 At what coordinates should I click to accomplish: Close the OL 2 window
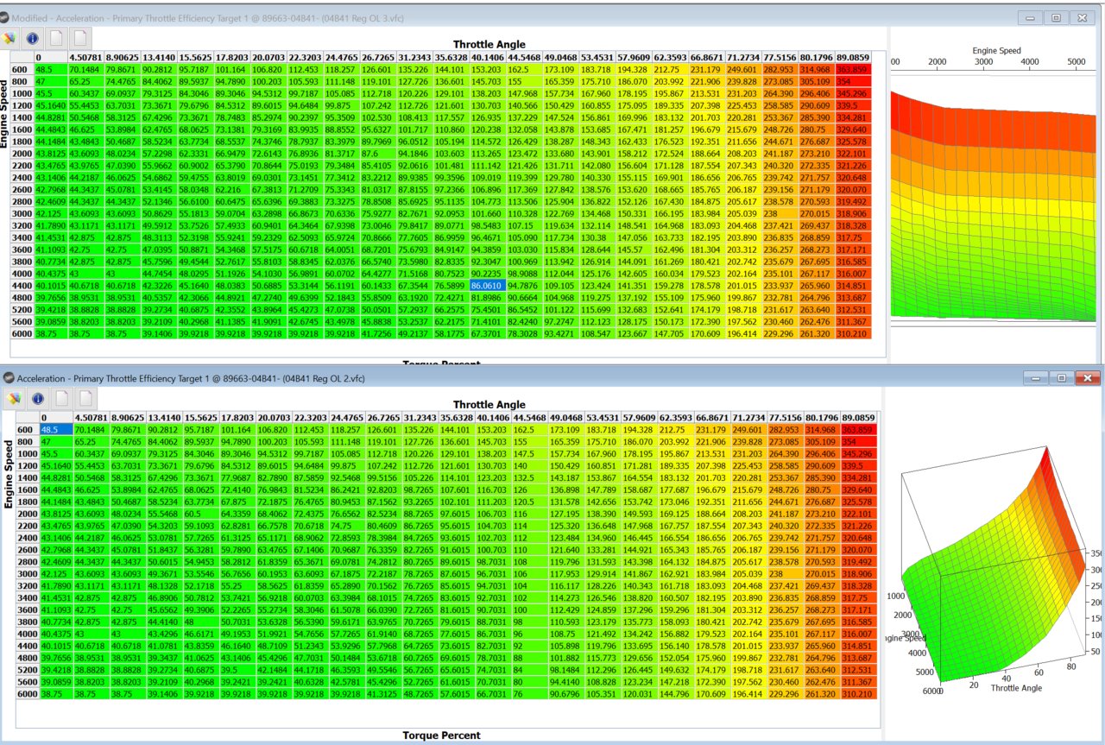(1087, 377)
